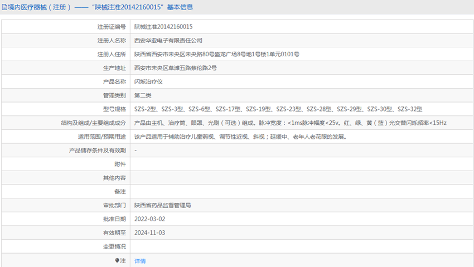This screenshot has height=267, width=474.
Task: Click the document icon in the header
Action: pyautogui.click(x=4, y=7)
